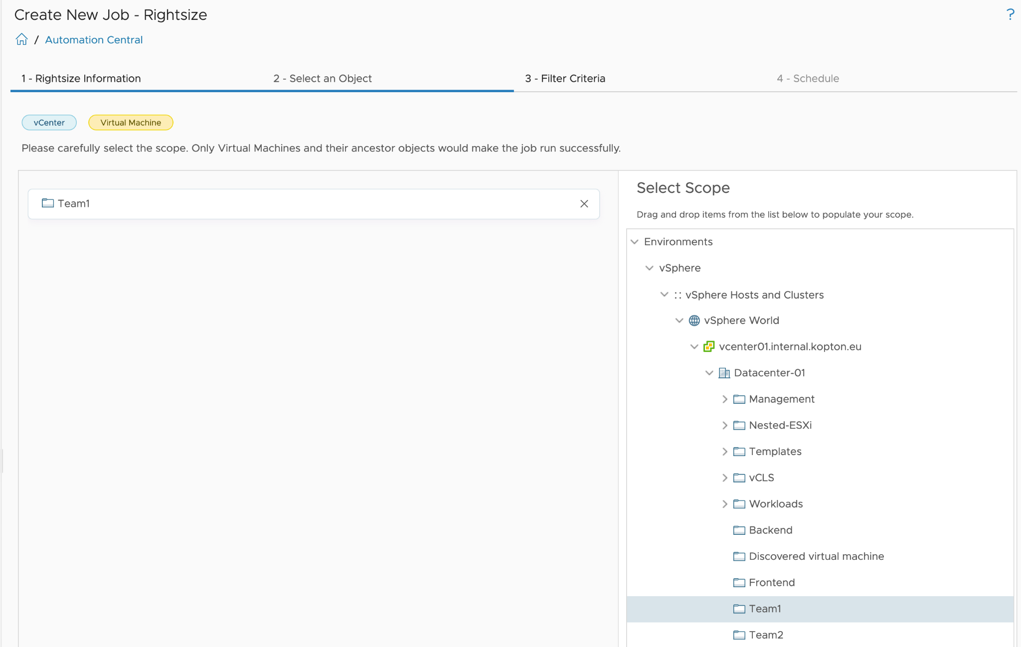Select vSphere Hosts and Clusters label
1021x647 pixels.
pyautogui.click(x=754, y=295)
